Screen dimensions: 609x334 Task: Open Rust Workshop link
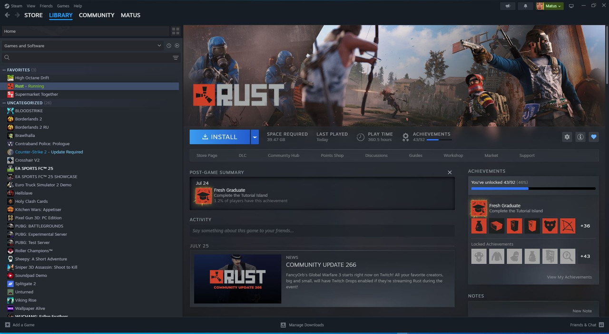pyautogui.click(x=453, y=155)
